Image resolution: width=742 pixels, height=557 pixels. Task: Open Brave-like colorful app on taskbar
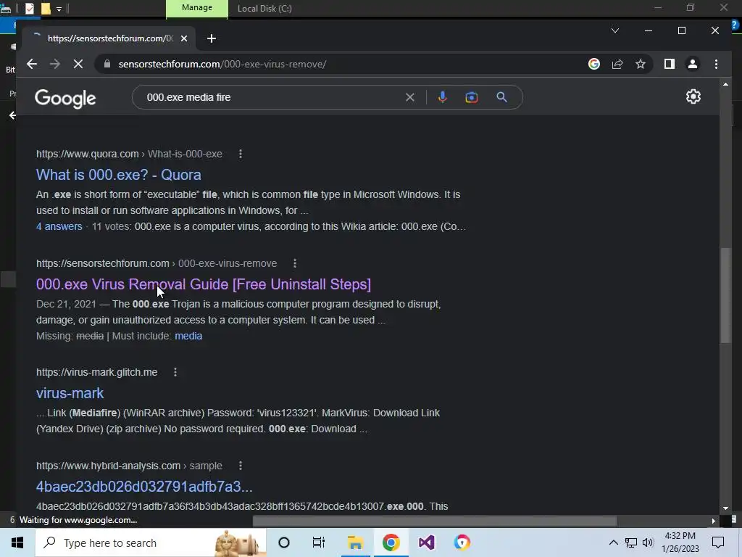[x=462, y=542]
